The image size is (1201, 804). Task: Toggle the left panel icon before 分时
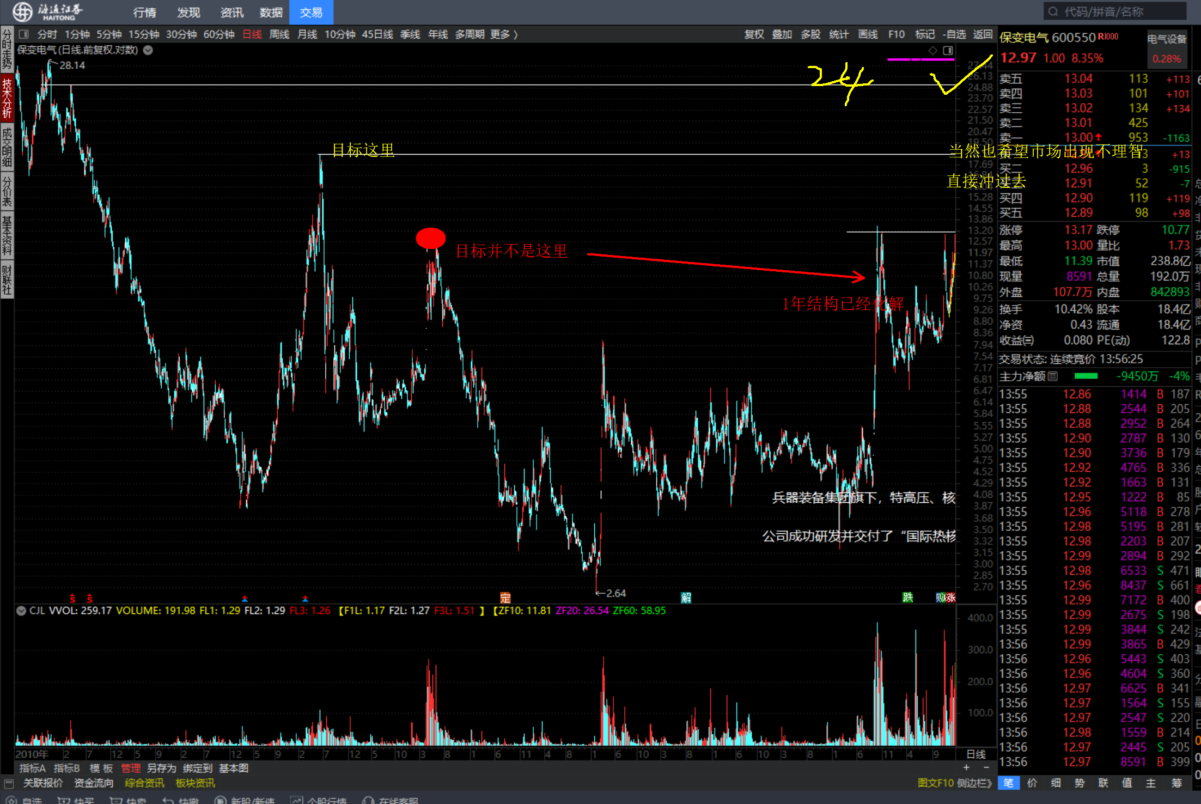(x=23, y=34)
